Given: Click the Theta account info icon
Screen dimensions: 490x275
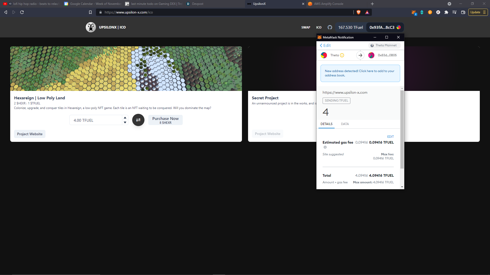Looking at the screenshot, I should pyautogui.click(x=342, y=55).
